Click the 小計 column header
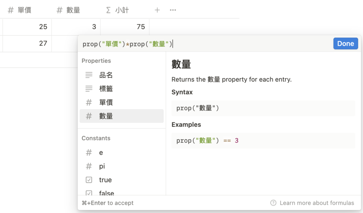Viewport: 363px width, 213px height. [117, 10]
